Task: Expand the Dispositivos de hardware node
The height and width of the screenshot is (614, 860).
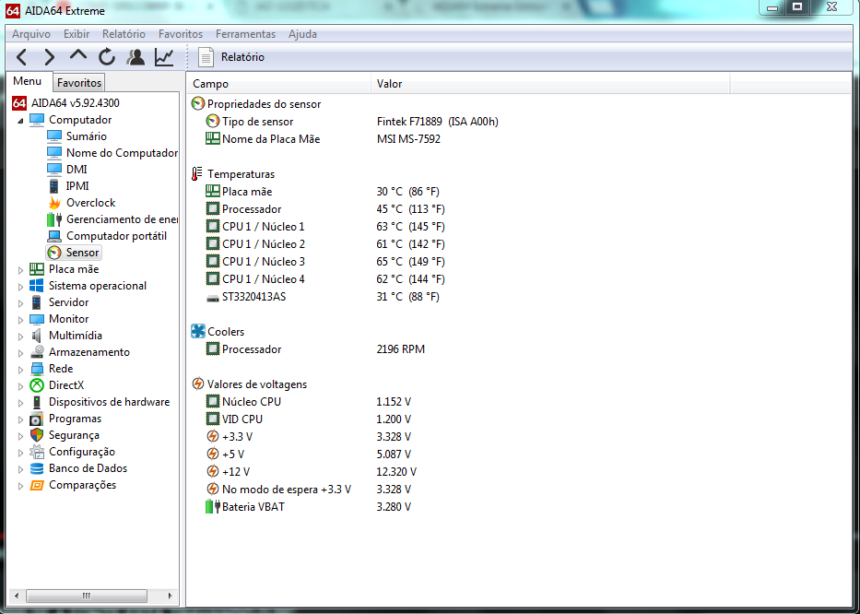Action: [x=20, y=403]
